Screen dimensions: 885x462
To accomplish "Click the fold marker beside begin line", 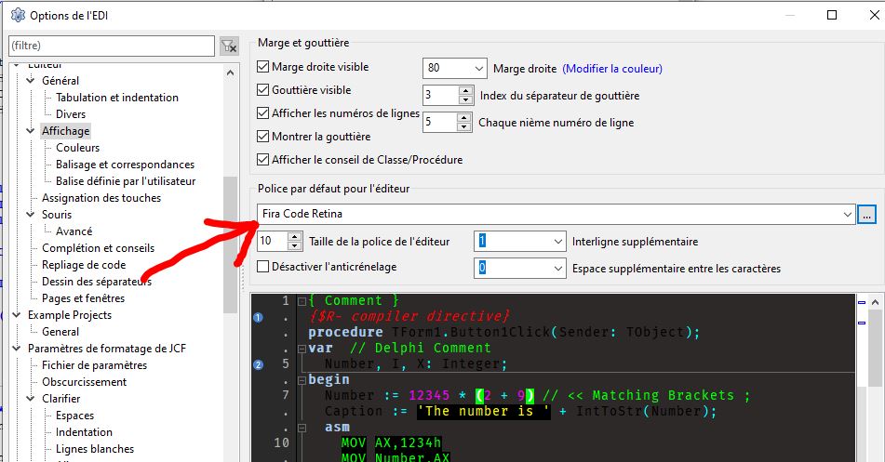I will 302,379.
